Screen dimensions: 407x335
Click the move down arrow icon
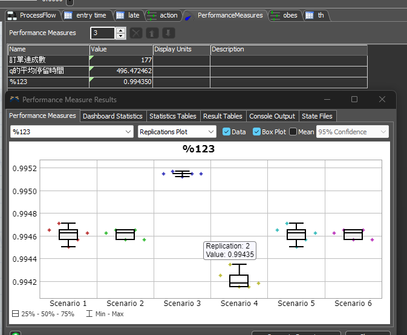coord(168,33)
